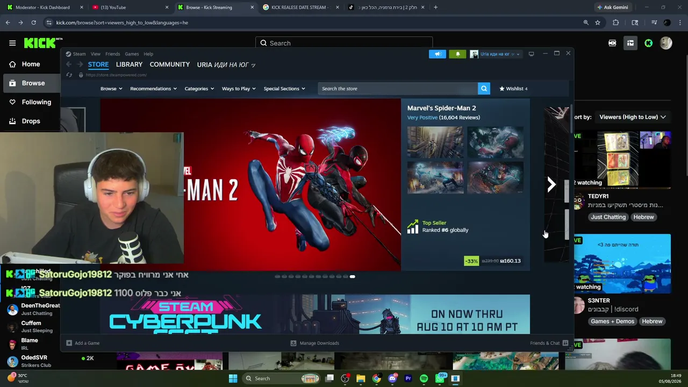
Task: Open the Friends menu in Steam
Action: tap(112, 54)
